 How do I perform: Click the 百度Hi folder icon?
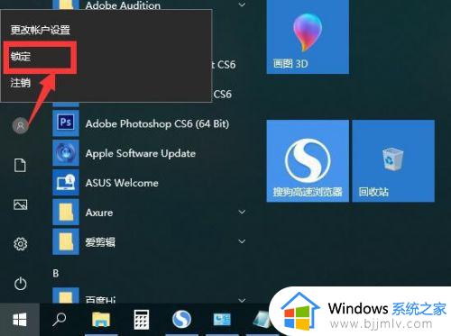pyautogui.click(x=66, y=295)
